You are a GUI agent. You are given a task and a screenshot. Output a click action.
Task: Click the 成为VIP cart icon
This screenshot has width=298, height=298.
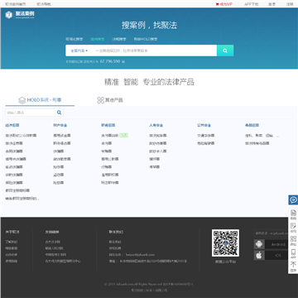pyautogui.click(x=217, y=4)
